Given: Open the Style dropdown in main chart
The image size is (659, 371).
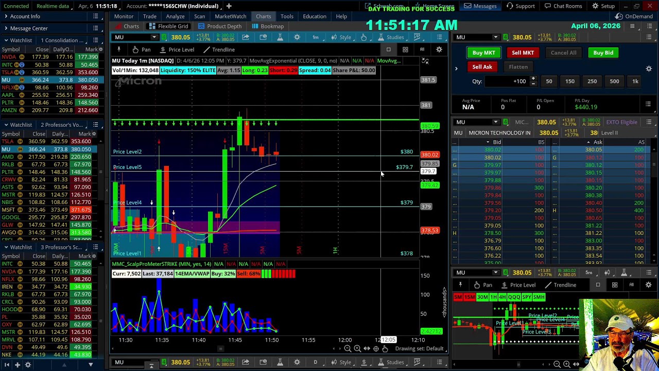Looking at the screenshot, I should point(341,37).
